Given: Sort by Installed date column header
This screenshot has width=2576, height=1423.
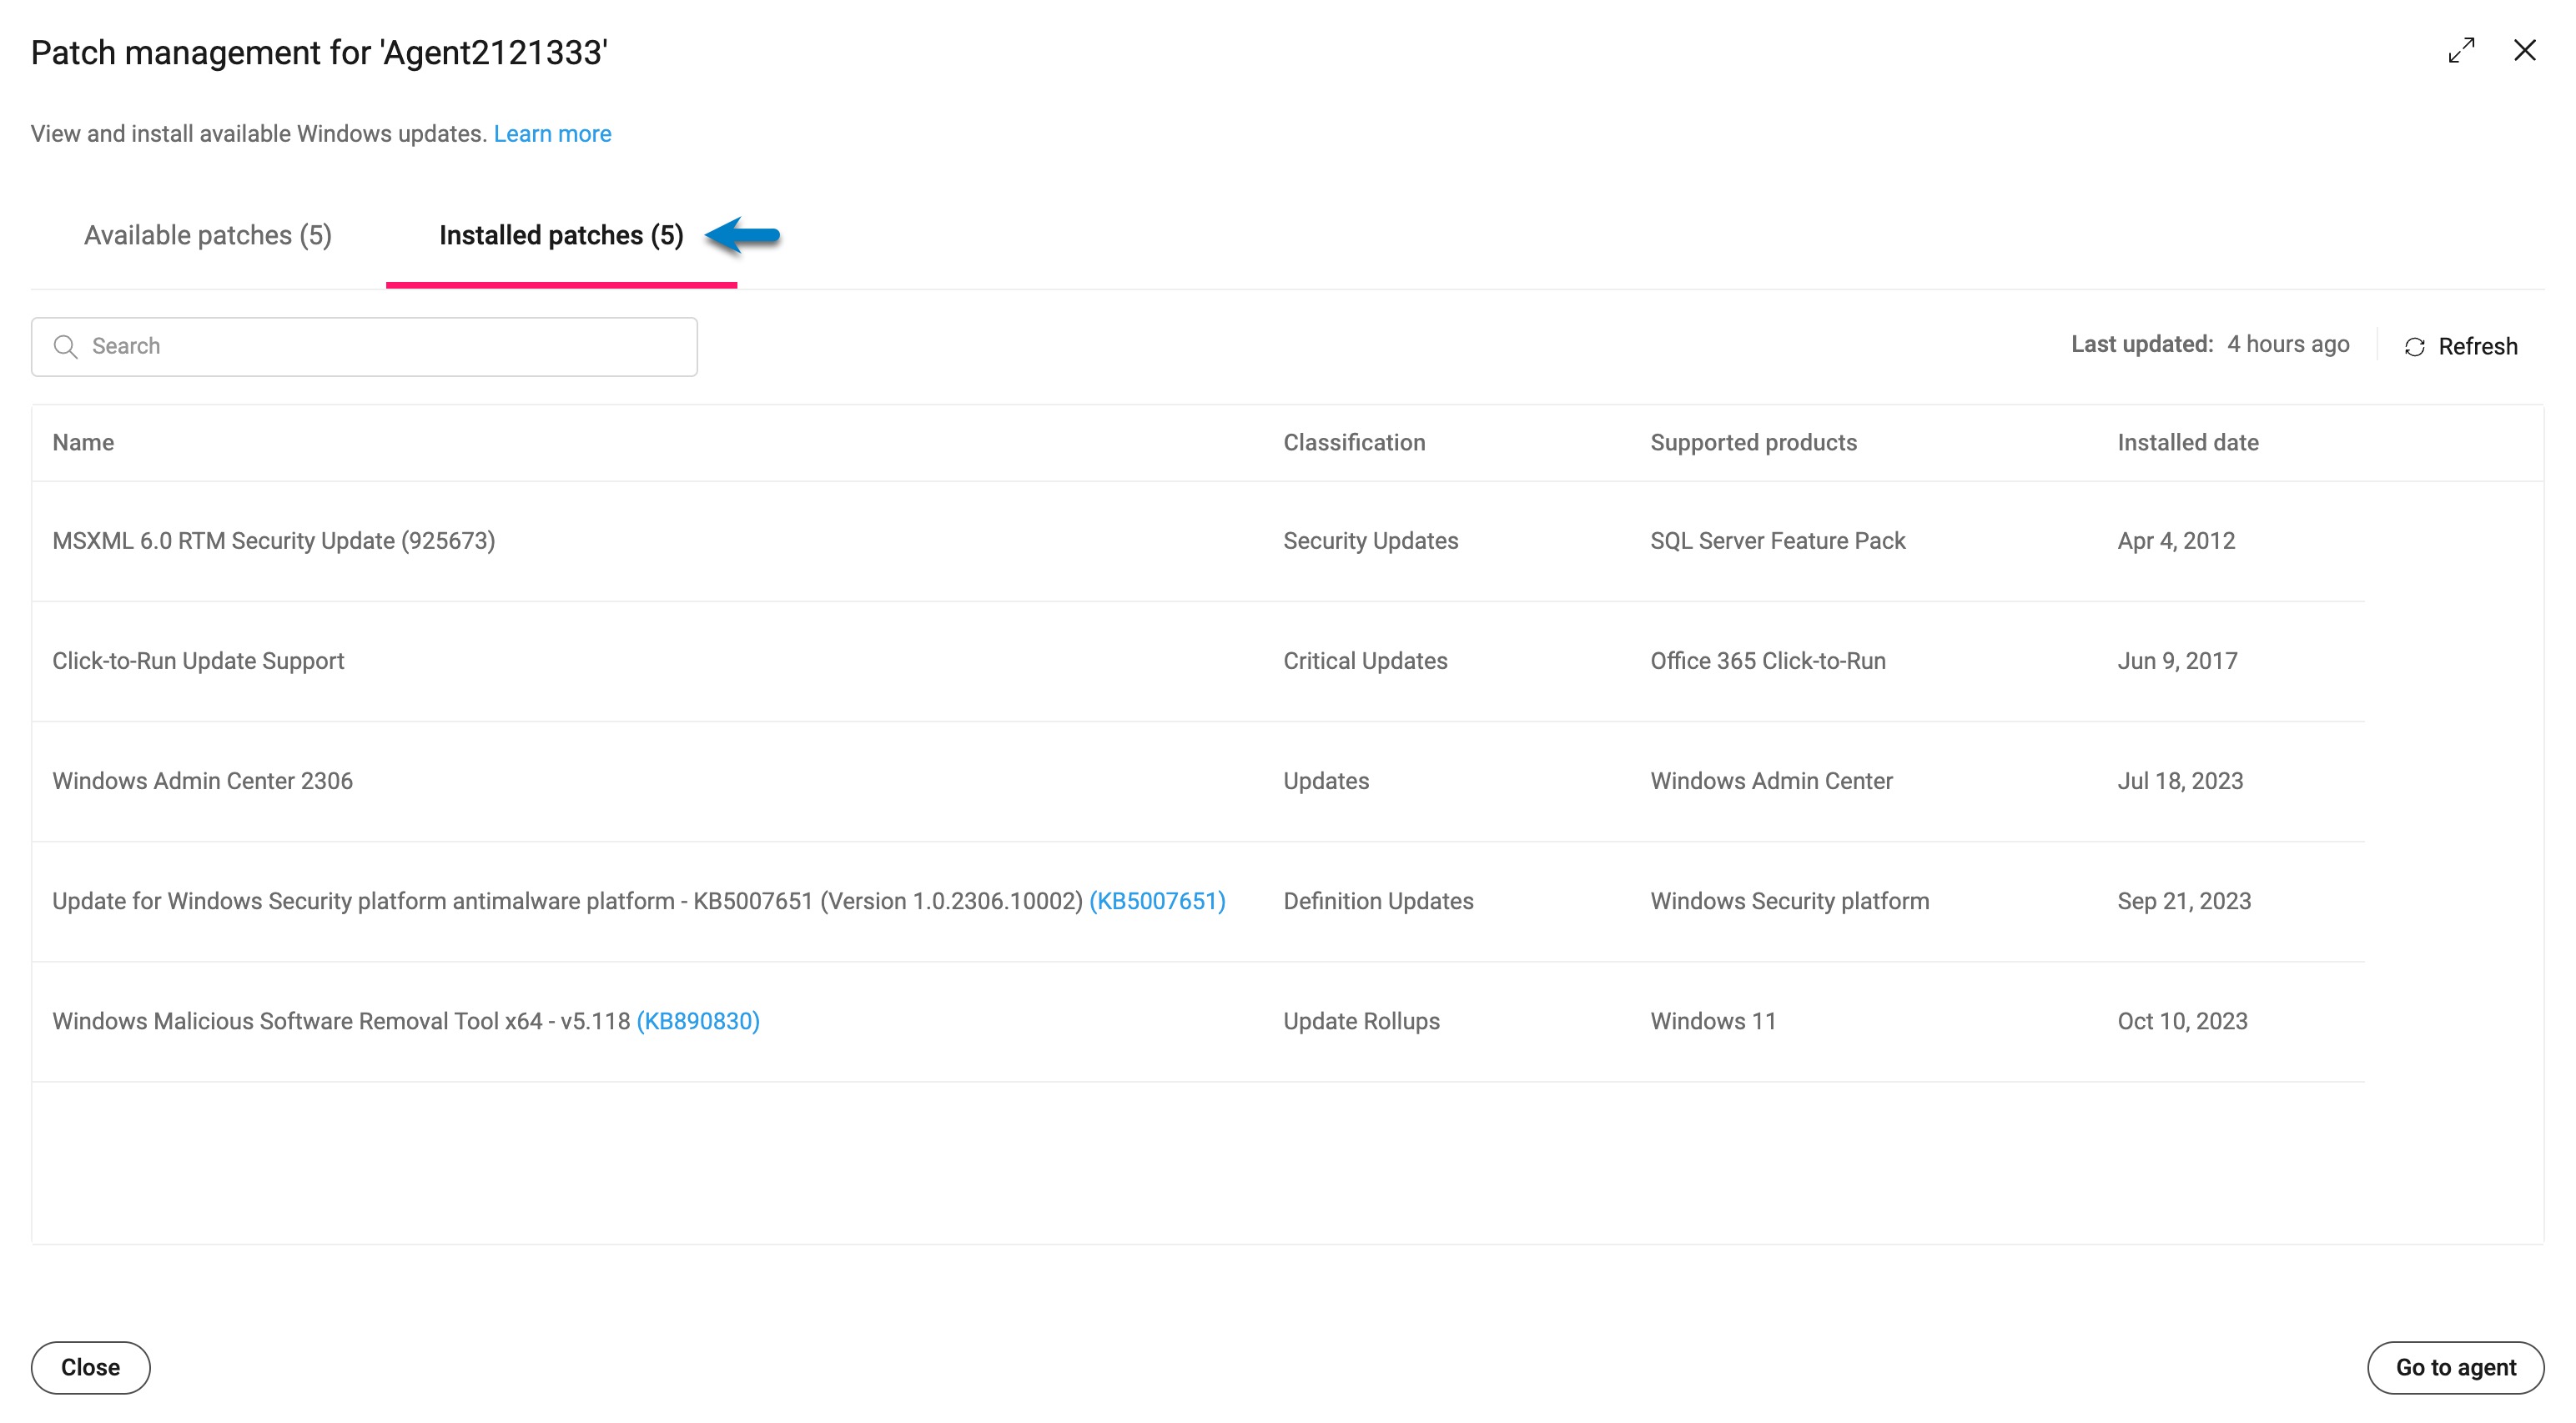Looking at the screenshot, I should (x=2187, y=442).
